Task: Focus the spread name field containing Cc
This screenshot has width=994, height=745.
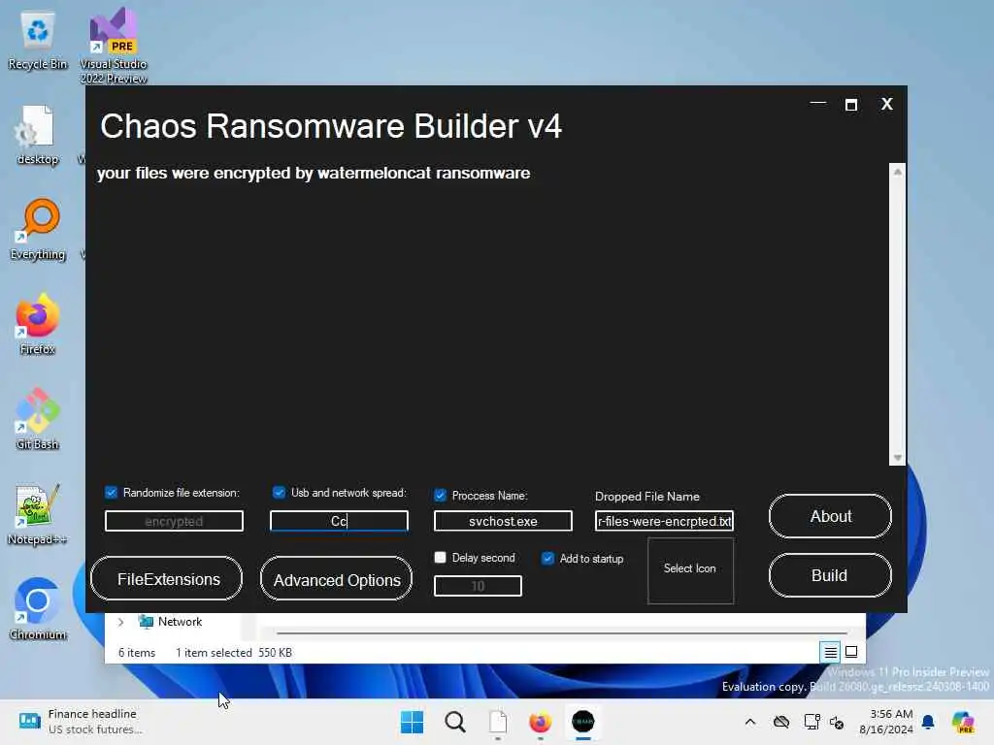Action: point(339,521)
